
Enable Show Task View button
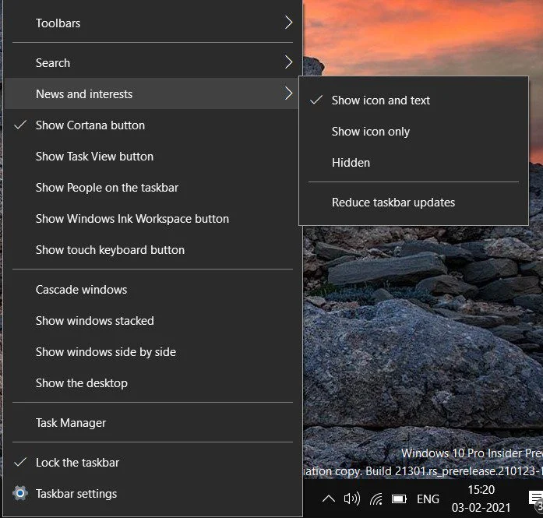click(153, 156)
